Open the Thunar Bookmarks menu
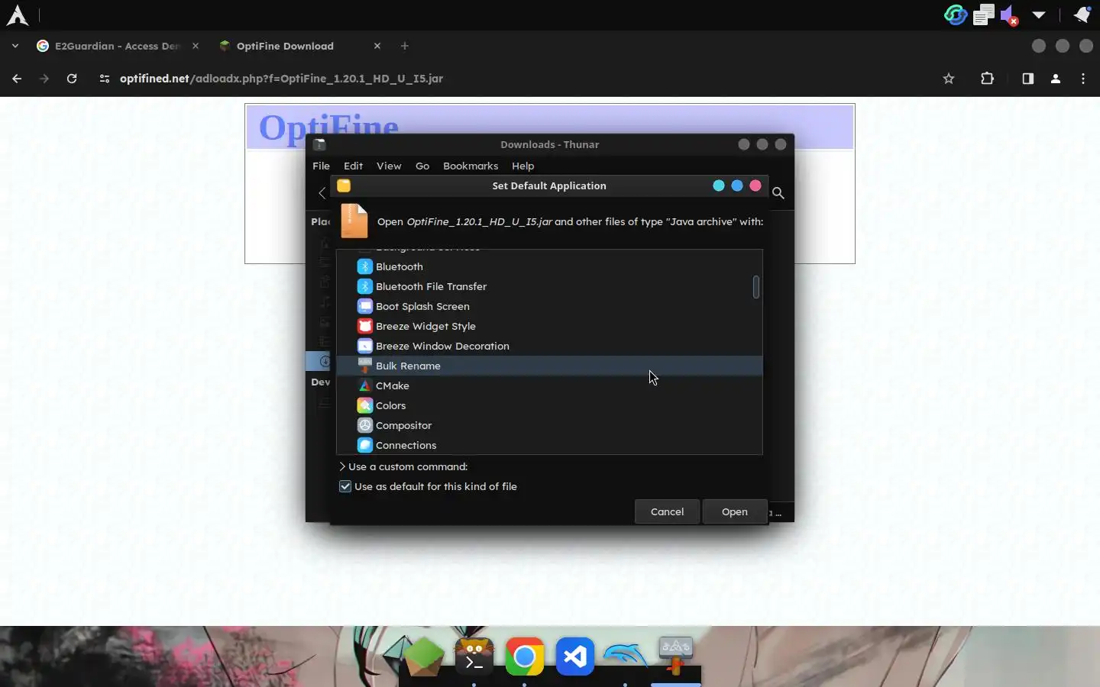This screenshot has width=1100, height=687. tap(471, 166)
